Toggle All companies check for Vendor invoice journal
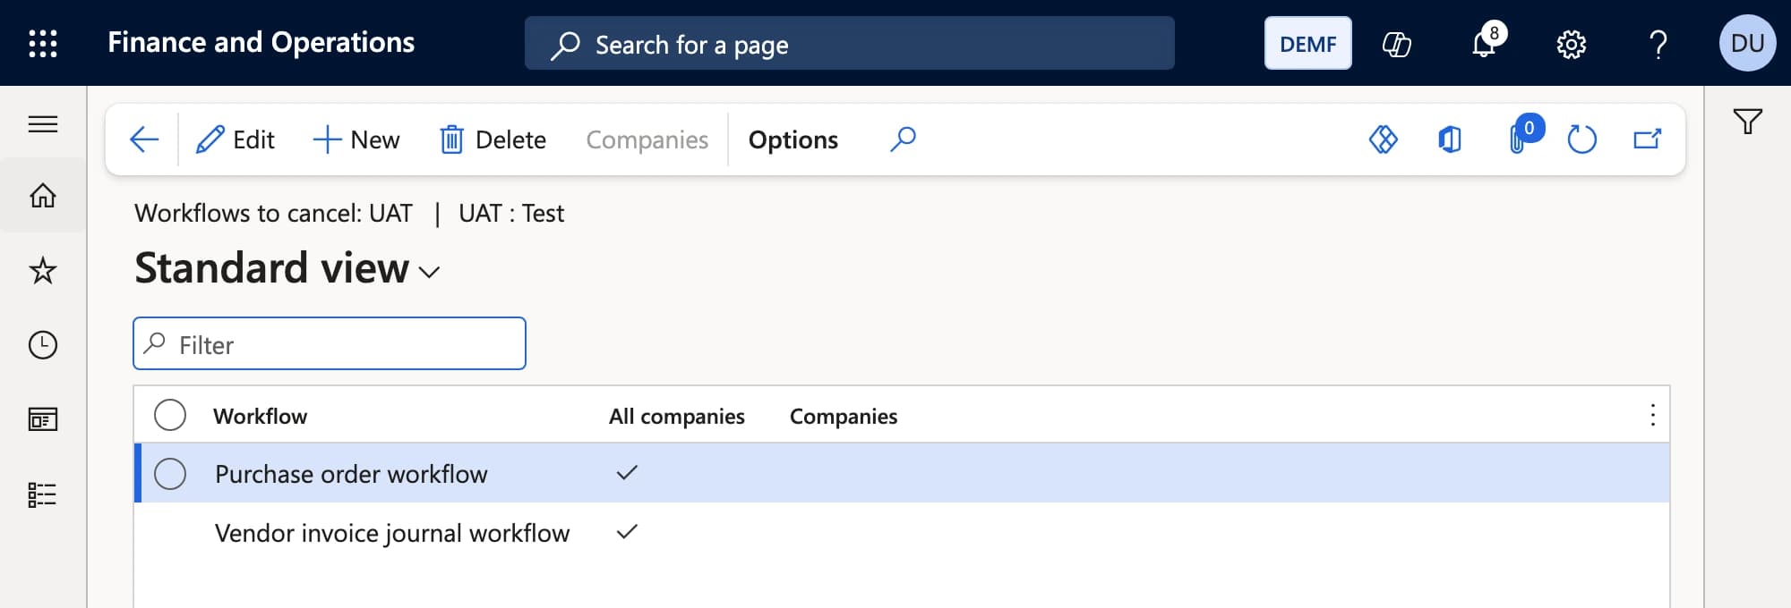The height and width of the screenshot is (608, 1791). (627, 532)
